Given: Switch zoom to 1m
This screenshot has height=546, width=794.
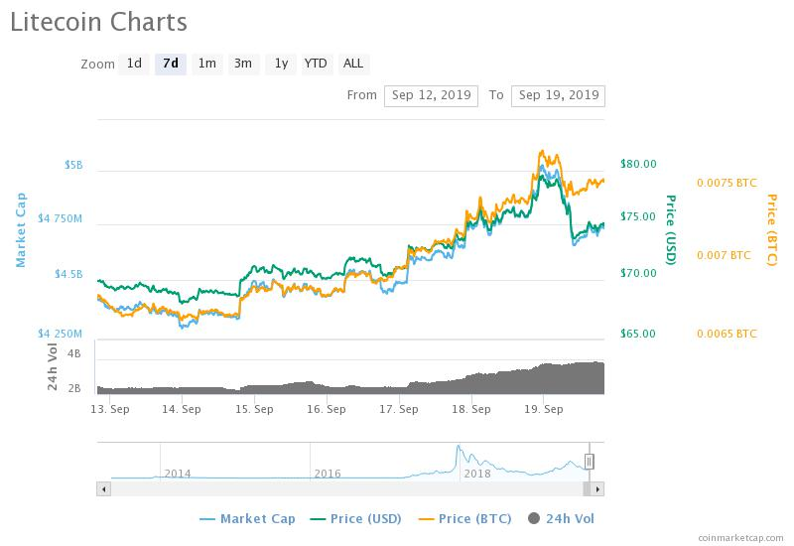Looking at the screenshot, I should 207,64.
